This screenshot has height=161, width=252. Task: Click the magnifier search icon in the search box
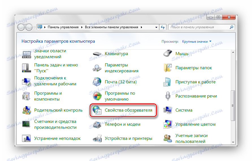231,27
